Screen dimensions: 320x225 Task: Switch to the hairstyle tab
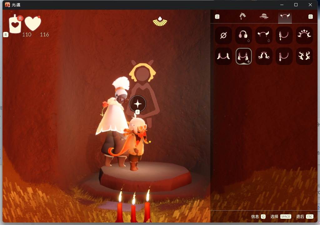[x=242, y=16]
